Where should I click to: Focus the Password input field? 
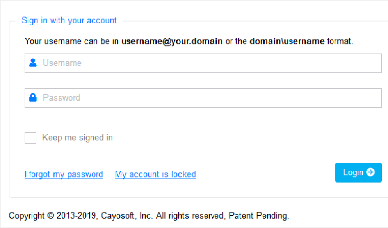tap(203, 98)
